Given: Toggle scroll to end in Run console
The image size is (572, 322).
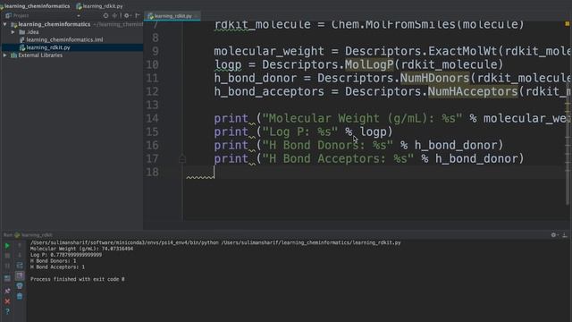Looking at the screenshot, I should point(20,275).
